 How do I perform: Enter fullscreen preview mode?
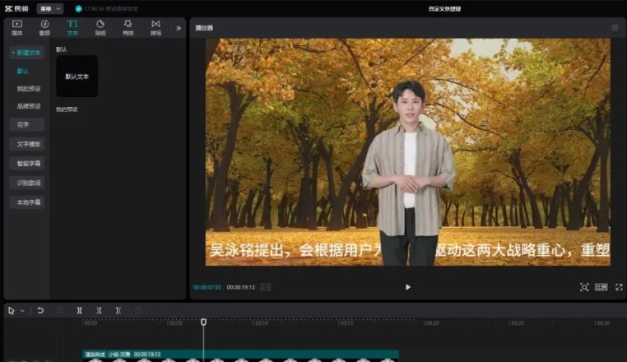click(619, 287)
